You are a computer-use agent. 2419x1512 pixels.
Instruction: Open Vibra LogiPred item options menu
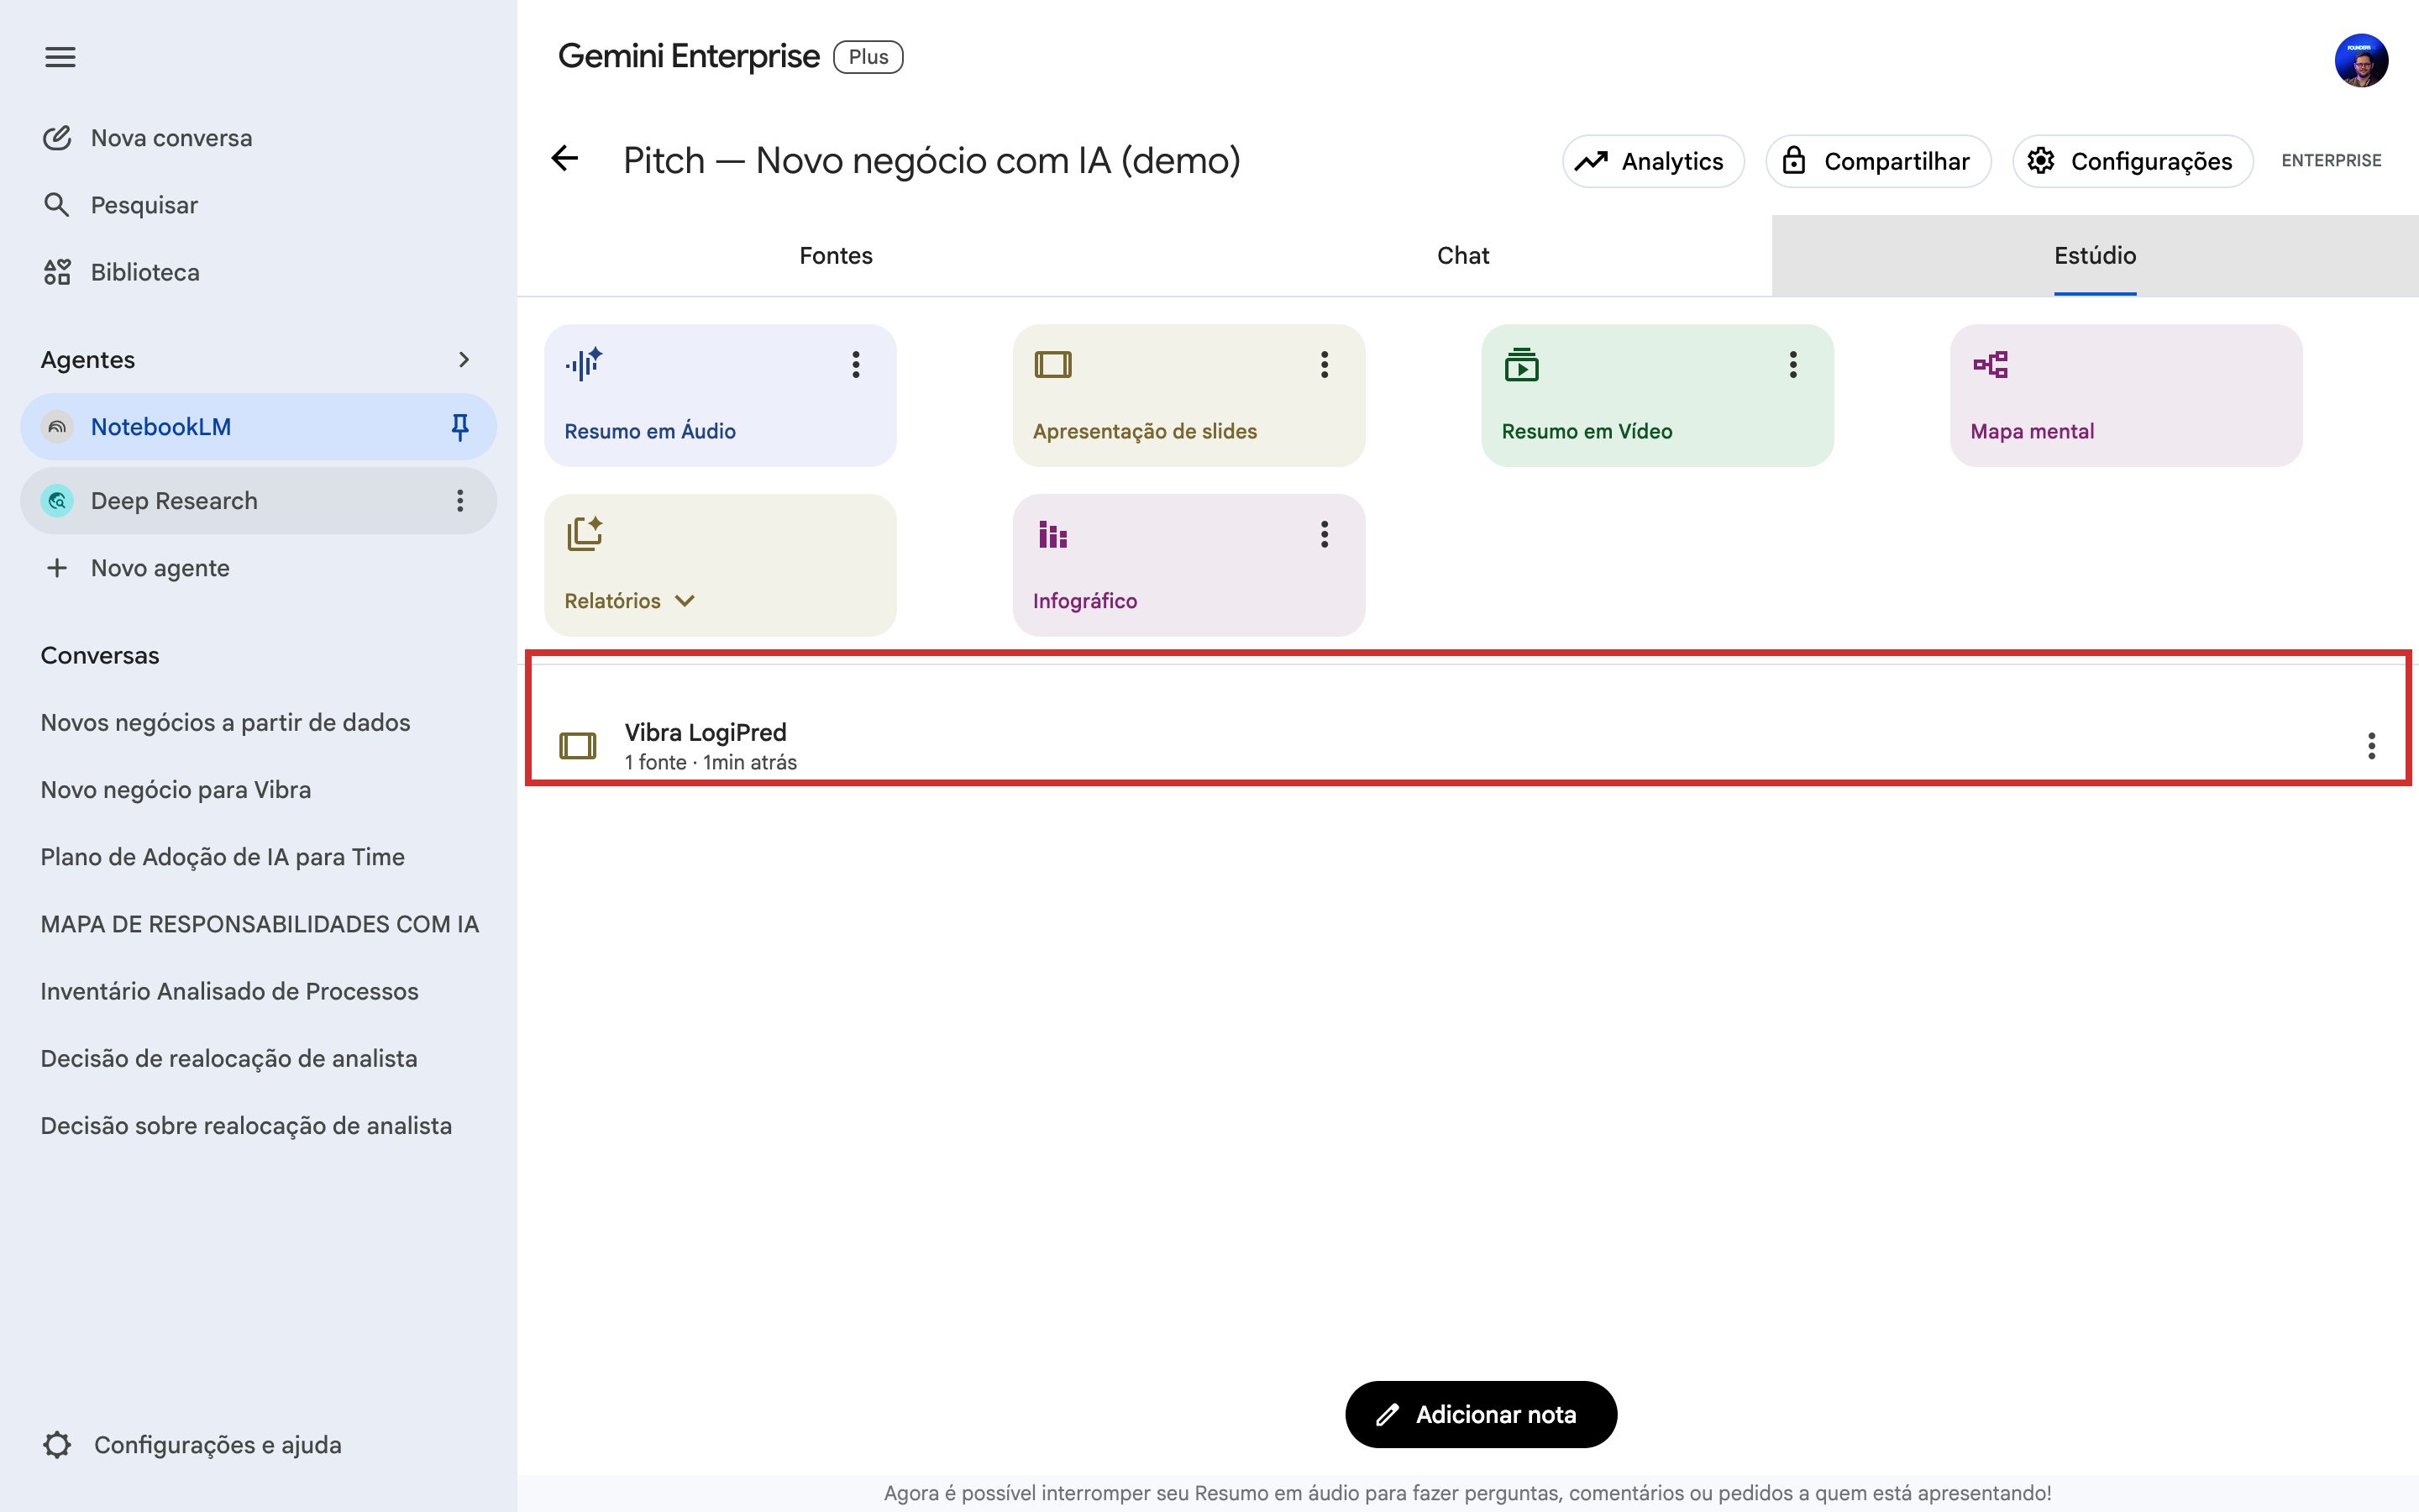coord(2371,746)
